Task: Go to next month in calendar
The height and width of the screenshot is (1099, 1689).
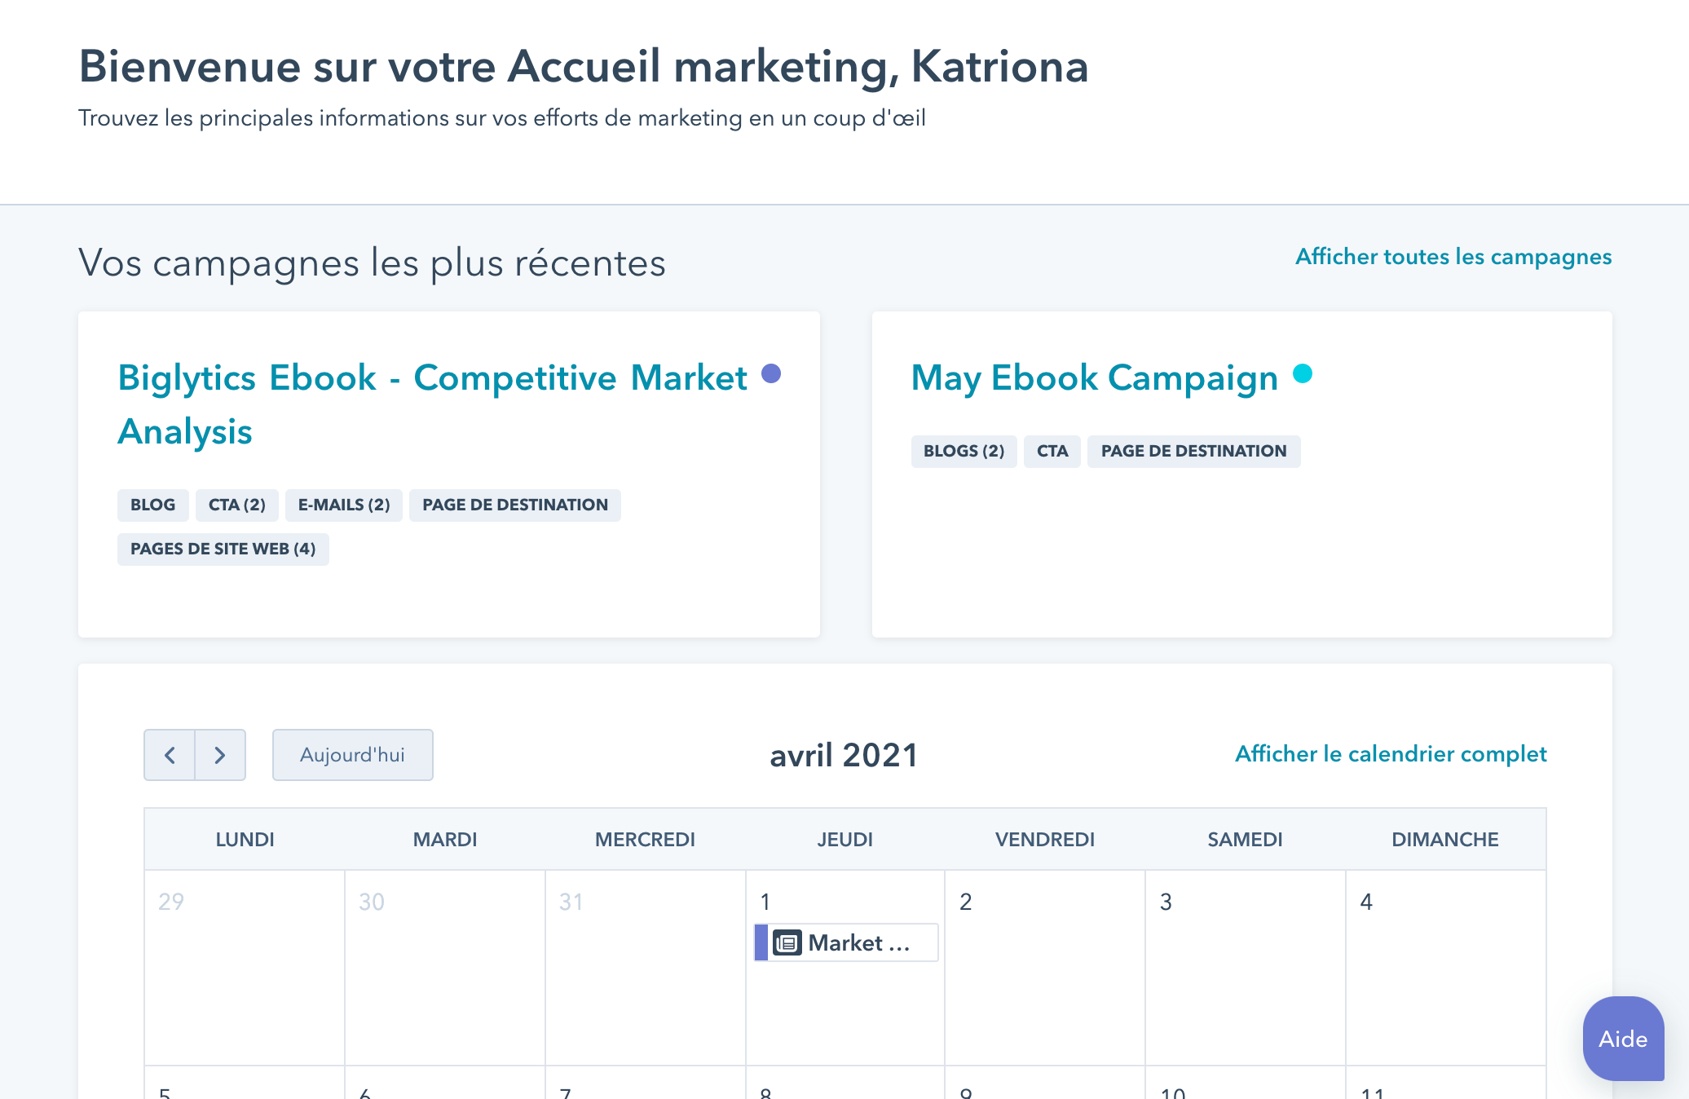Action: (x=220, y=755)
